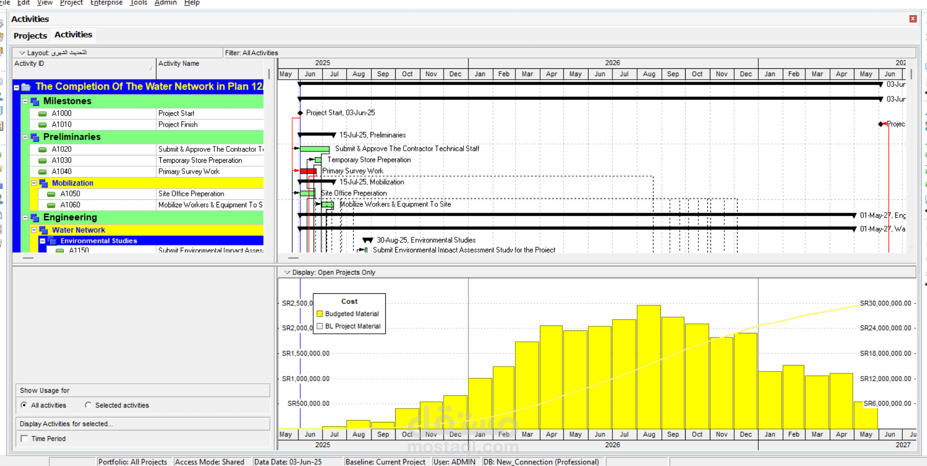927x466 pixels.
Task: Open the View menu
Action: coord(45,3)
